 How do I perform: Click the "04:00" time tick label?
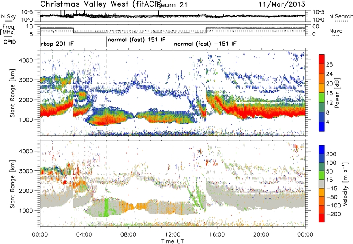[84, 235]
